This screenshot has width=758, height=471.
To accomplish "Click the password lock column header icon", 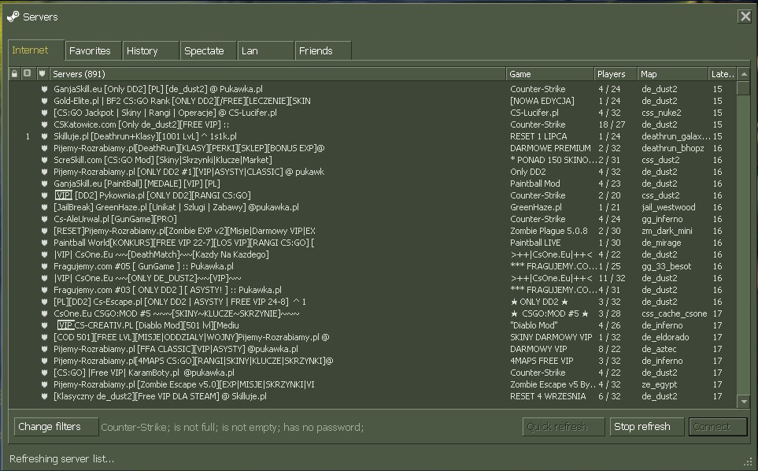I will click(14, 73).
